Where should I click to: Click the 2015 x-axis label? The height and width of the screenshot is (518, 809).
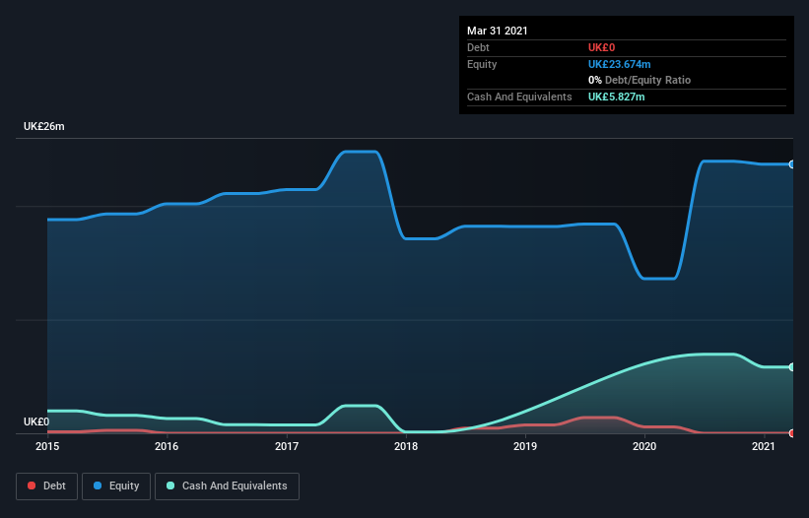pyautogui.click(x=46, y=447)
